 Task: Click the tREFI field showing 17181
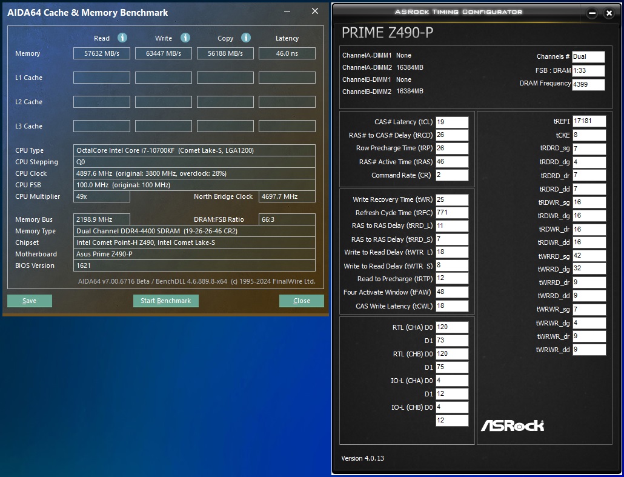pos(589,121)
